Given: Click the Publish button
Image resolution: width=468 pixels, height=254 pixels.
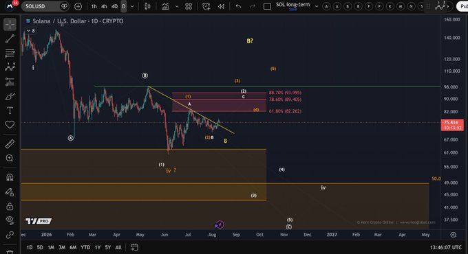Looking at the screenshot, I should pyautogui.click(x=463, y=6).
